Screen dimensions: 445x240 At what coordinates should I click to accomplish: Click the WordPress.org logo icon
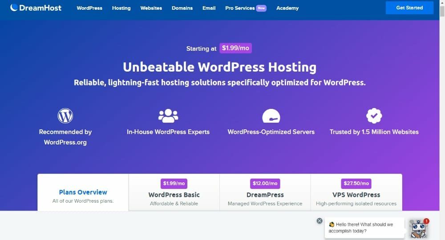pyautogui.click(x=65, y=116)
